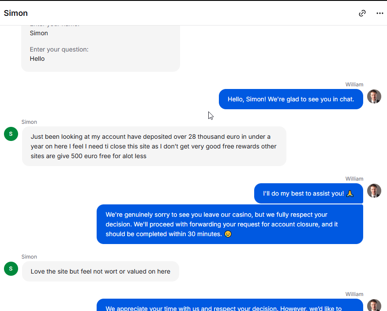387x311 pixels.
Task: Click the "We appreciate your time with us" message
Action: (230, 305)
